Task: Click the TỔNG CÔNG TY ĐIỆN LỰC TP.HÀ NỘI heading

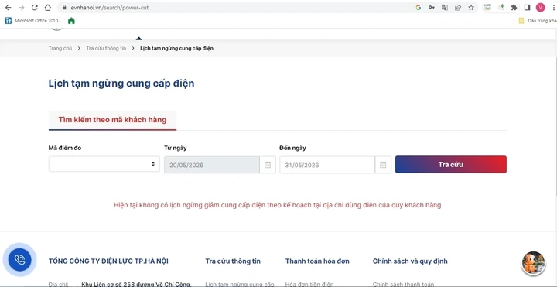Action: point(108,261)
